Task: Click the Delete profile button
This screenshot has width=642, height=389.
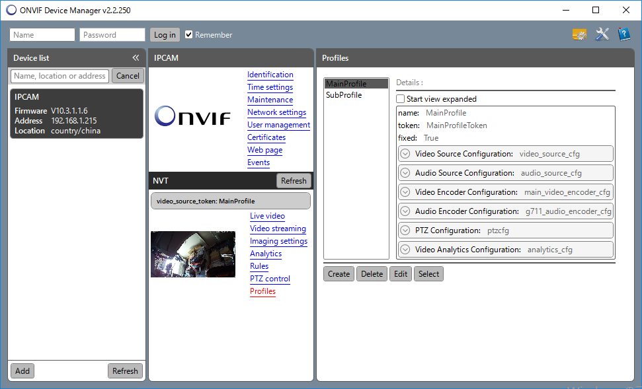Action: pyautogui.click(x=372, y=274)
